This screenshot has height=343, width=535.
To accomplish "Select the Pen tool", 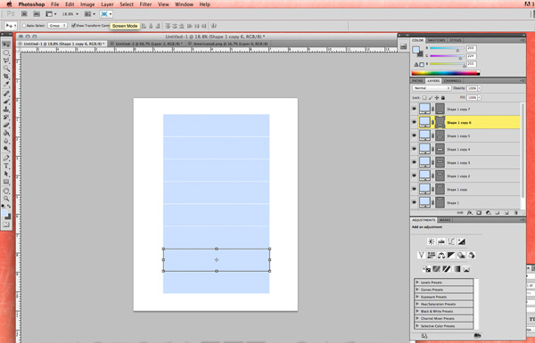I will tap(6, 159).
